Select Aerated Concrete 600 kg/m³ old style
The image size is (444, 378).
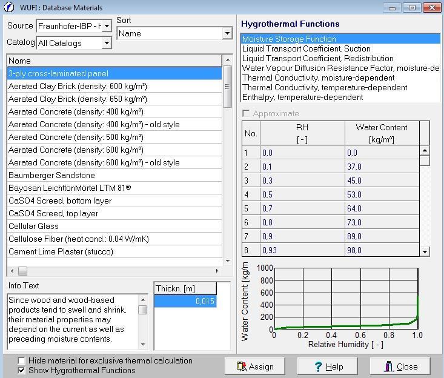pyautogui.click(x=114, y=163)
